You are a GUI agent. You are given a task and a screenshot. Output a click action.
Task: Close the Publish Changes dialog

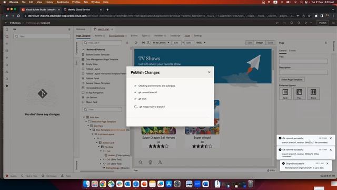209,72
